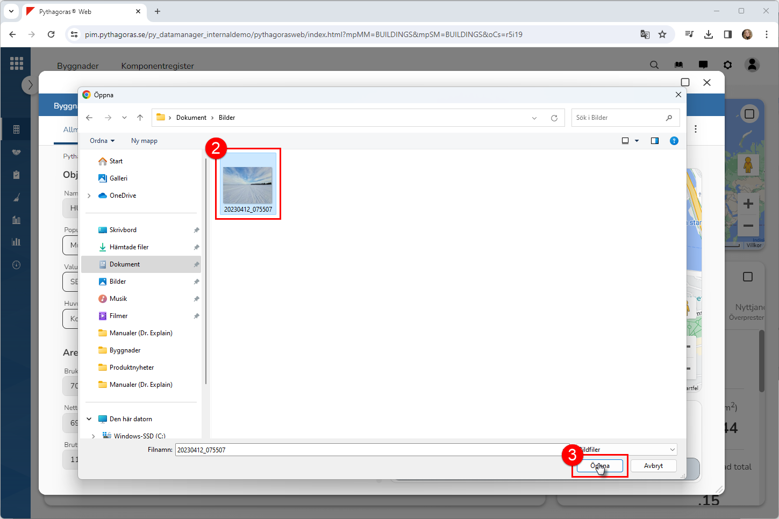Click the Pythagoras apps grid icon
Screen dimensions: 779x519
tap(17, 63)
